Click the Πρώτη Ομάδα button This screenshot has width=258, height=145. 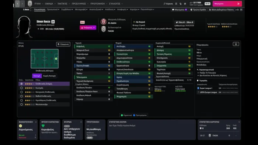tap(198, 10)
